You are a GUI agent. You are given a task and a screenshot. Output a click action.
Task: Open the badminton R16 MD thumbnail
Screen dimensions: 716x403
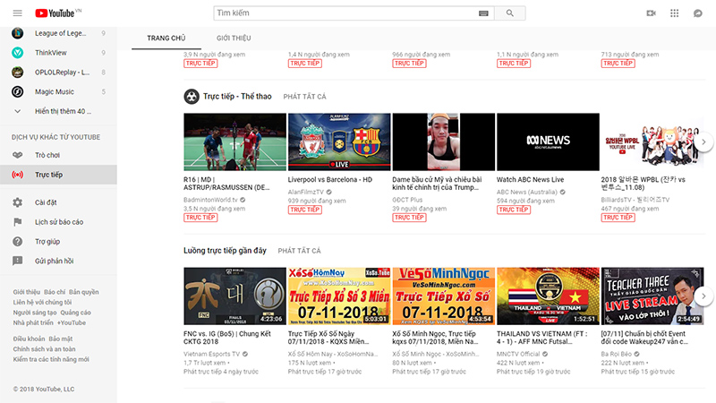234,142
